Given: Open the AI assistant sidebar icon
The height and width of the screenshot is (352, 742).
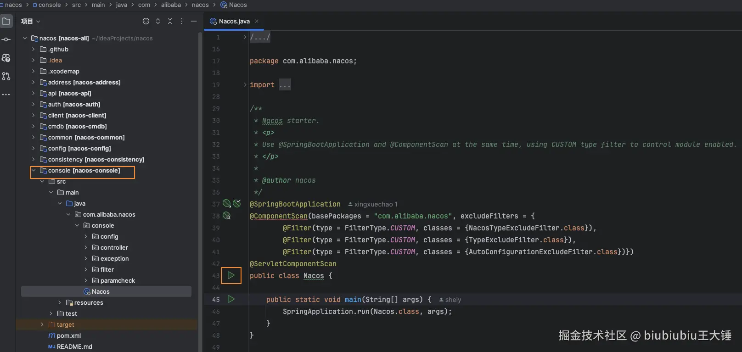Looking at the screenshot, I should pyautogui.click(x=6, y=58).
